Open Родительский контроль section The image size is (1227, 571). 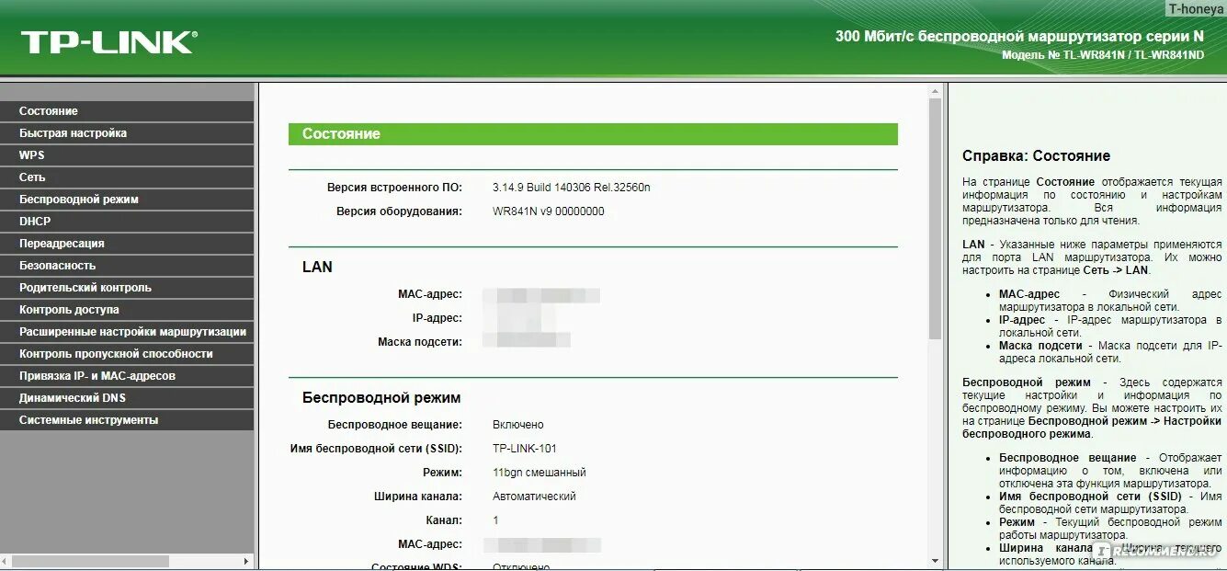click(x=127, y=288)
